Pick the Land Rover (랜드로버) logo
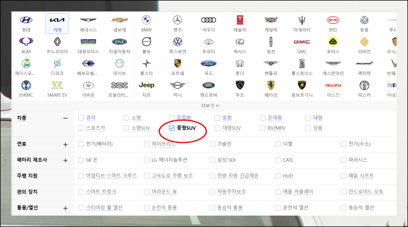Screen dimensions: 408x227 209,85
